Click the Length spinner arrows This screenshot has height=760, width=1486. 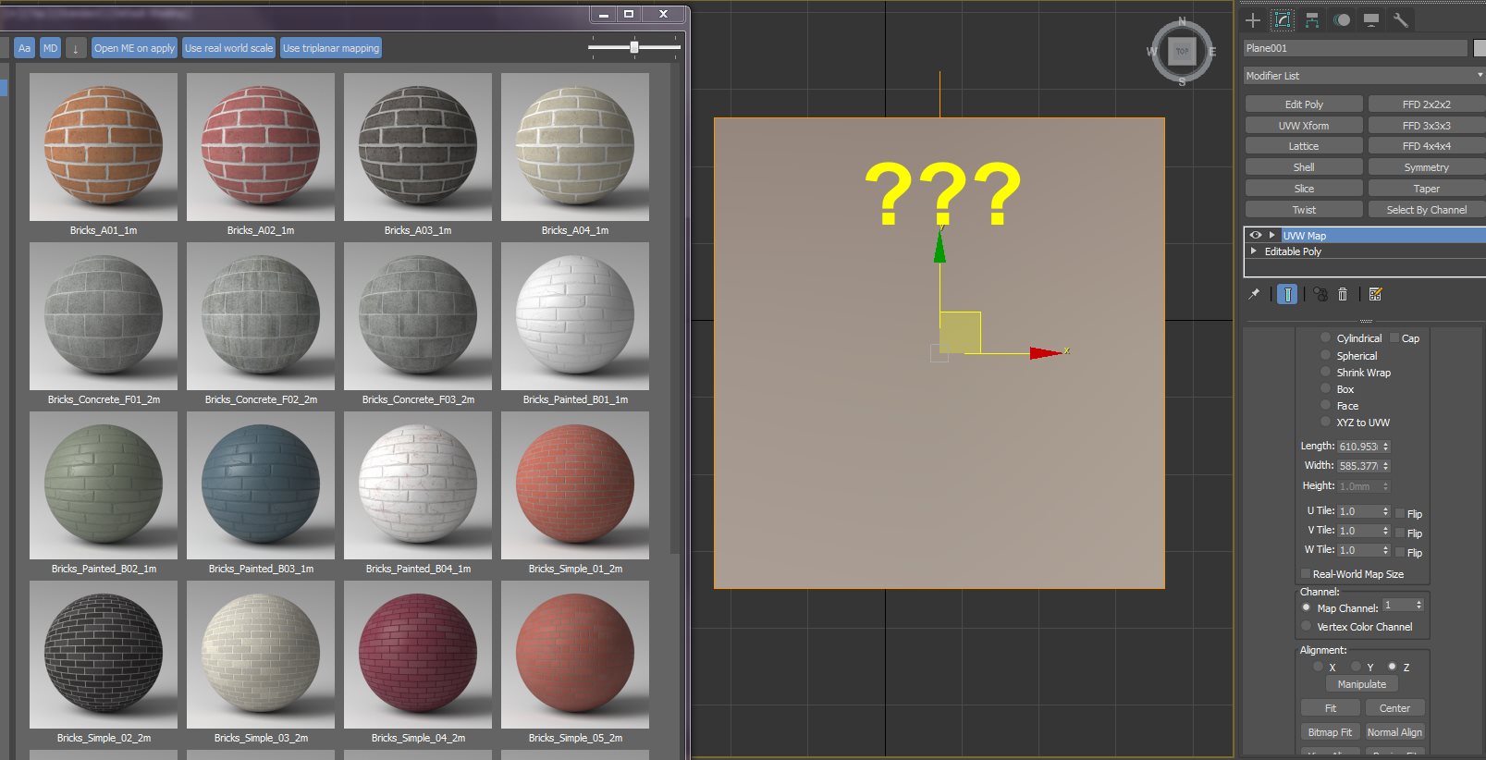[x=1385, y=447]
